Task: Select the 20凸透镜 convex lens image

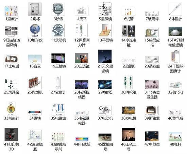Action: [82, 58]
